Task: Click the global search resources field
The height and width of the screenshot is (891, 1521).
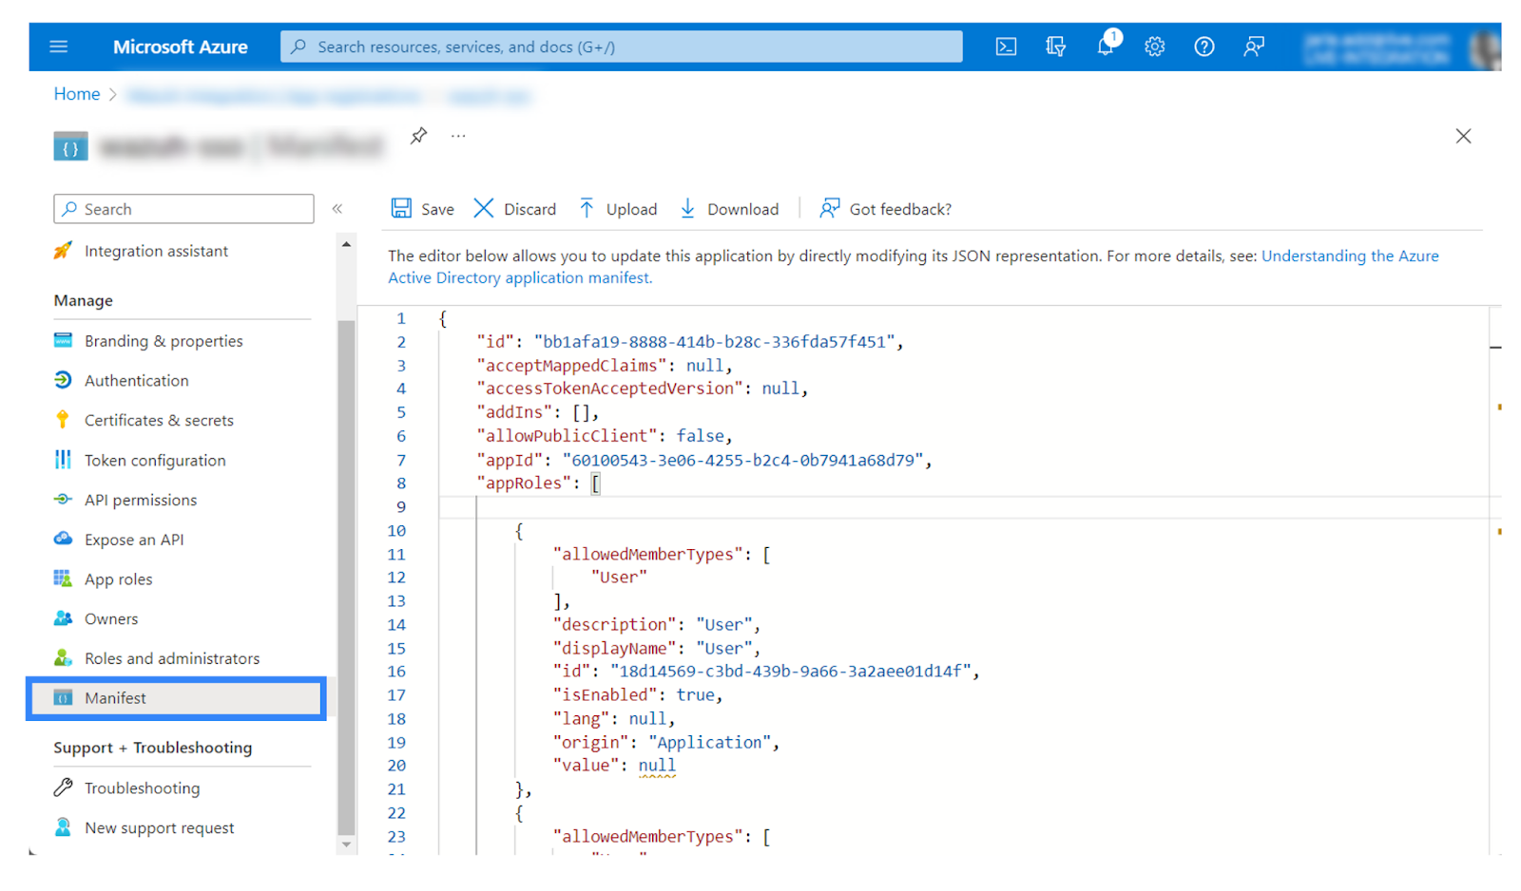Action: click(x=621, y=47)
